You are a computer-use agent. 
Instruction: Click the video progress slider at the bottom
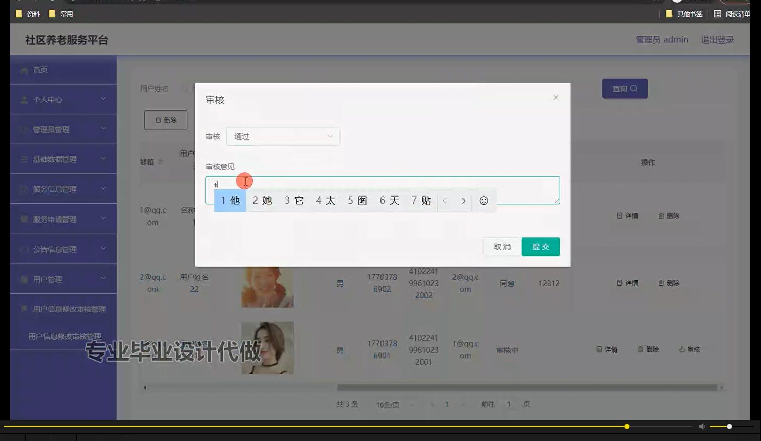click(627, 426)
